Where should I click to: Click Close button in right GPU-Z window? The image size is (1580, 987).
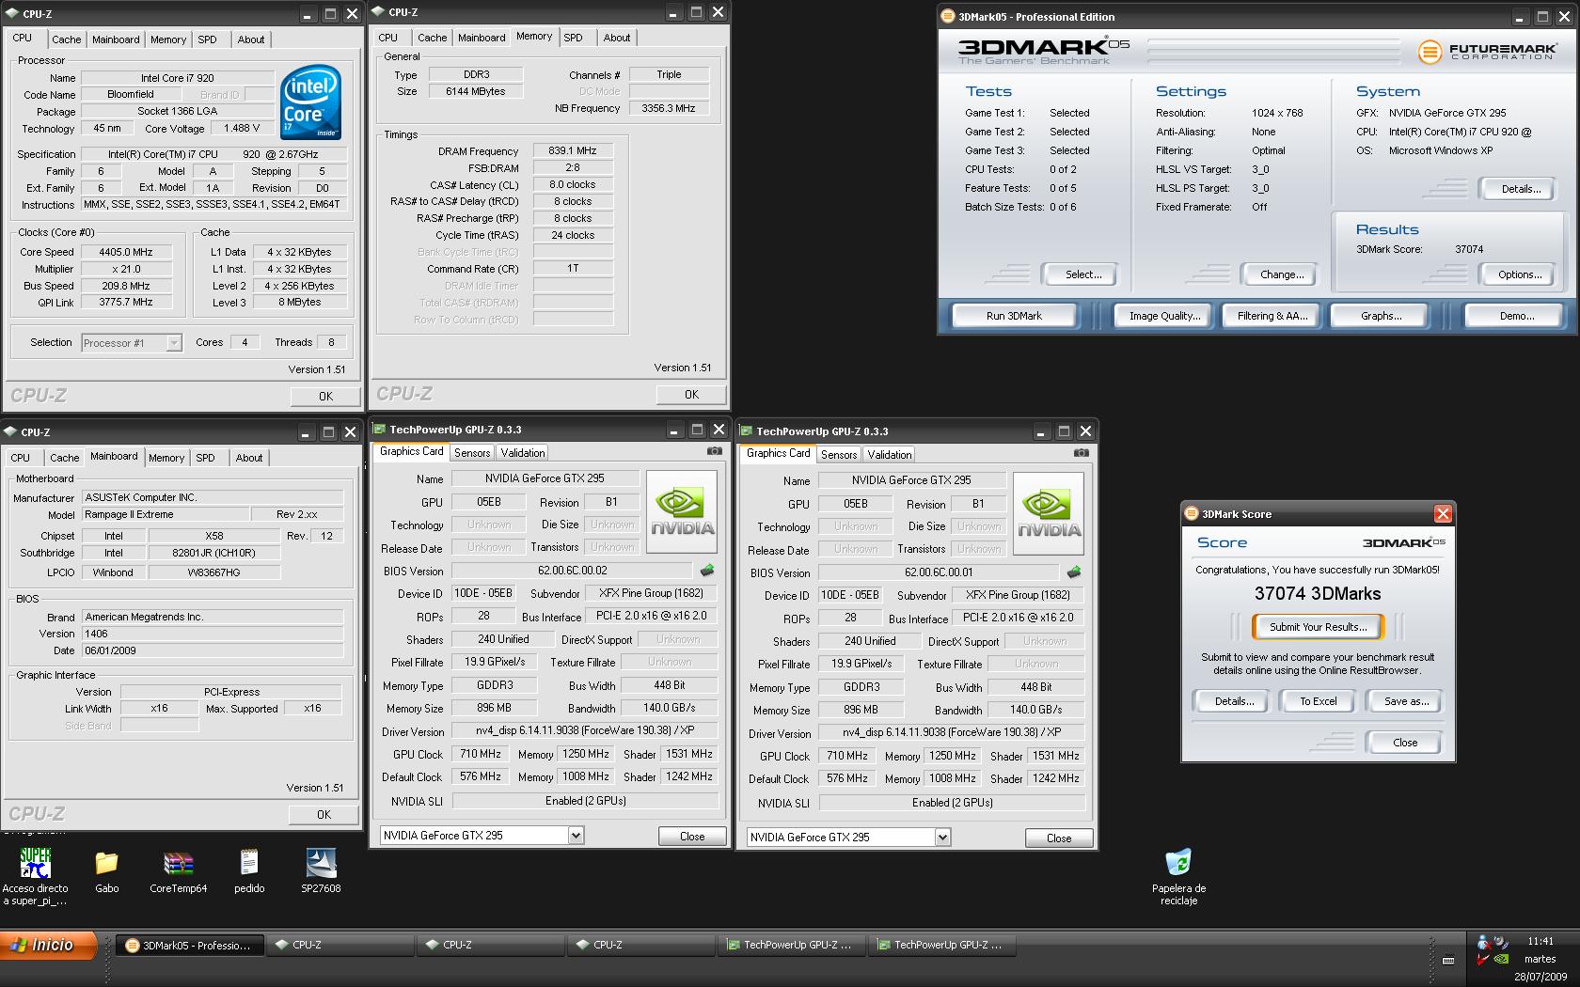tap(1059, 838)
